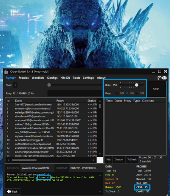Click the OpenBullet bullets logo icon
170x196 pixels.
6,71
